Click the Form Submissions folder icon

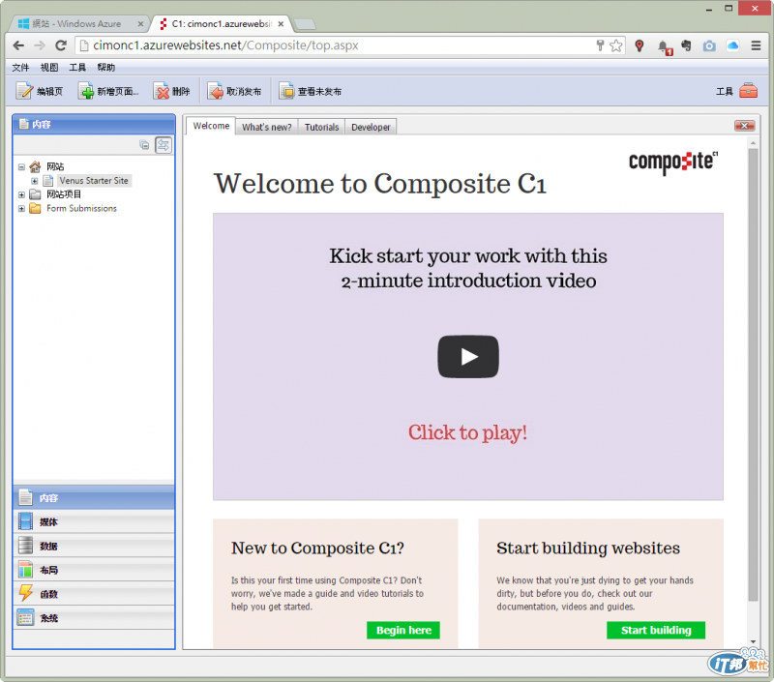pos(35,209)
